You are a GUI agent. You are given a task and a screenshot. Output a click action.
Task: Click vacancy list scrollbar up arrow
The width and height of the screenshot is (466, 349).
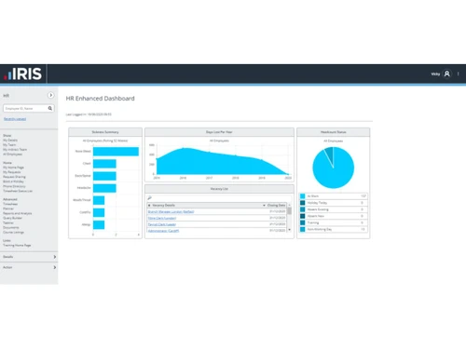(x=290, y=205)
